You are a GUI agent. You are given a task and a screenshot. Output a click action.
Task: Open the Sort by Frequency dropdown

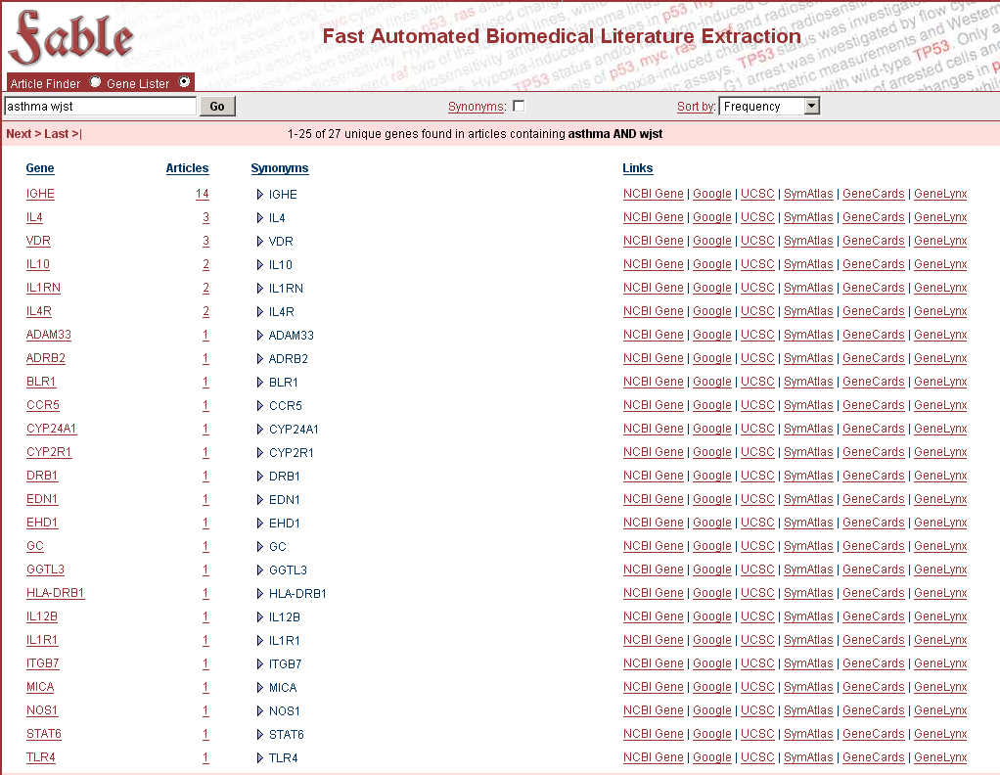click(769, 107)
